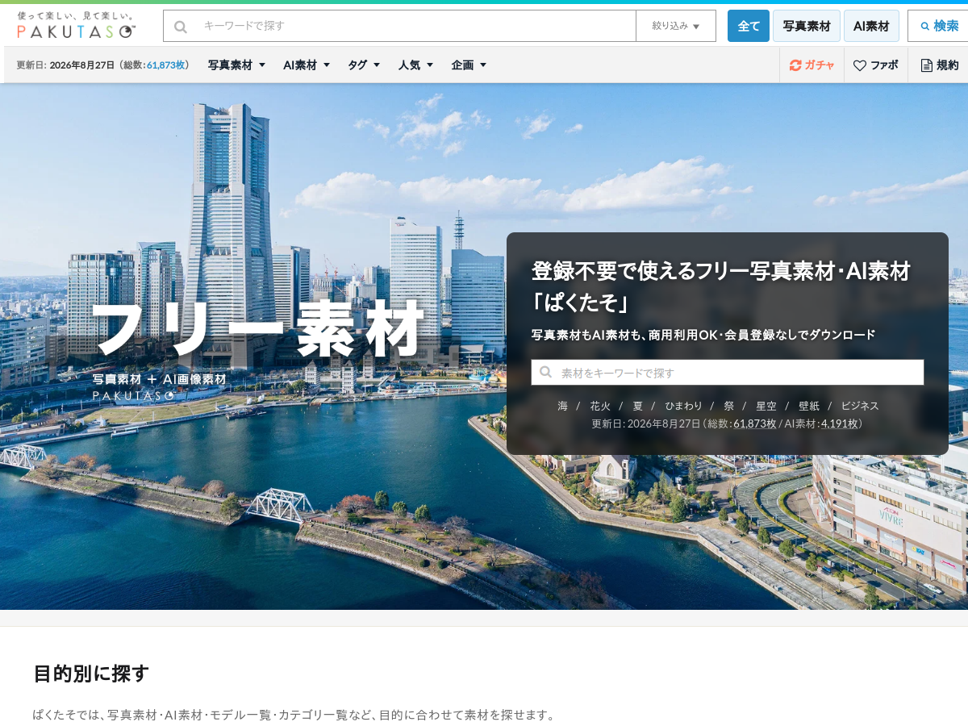968x726 pixels.
Task: Click the 61,873枚 total link in hero panel
Action: [x=754, y=423]
